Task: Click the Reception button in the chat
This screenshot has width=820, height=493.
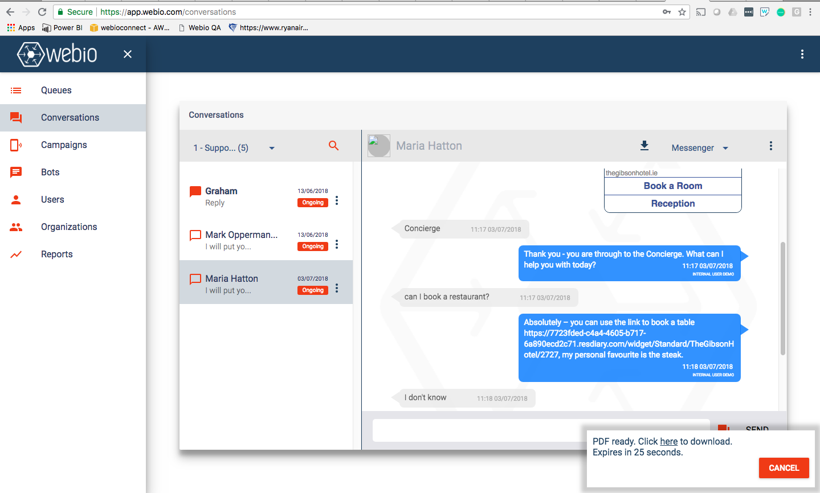Action: coord(673,204)
